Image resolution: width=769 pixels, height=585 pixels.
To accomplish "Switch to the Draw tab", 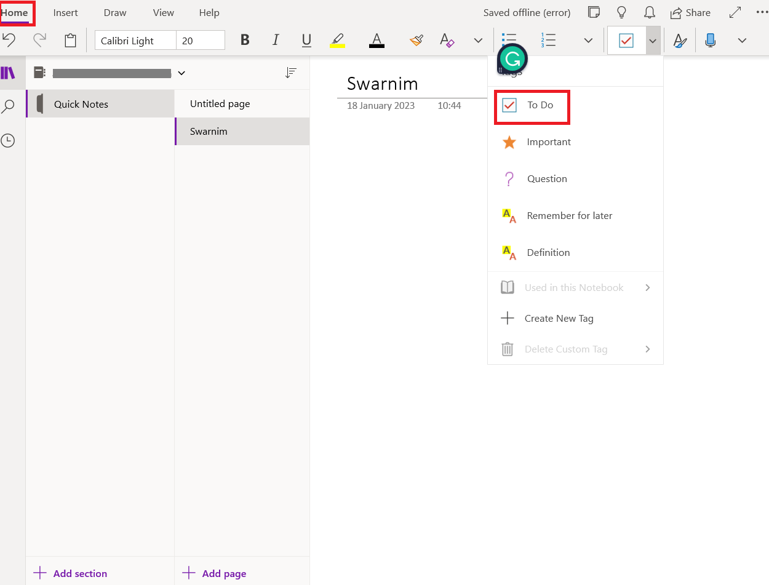I will click(115, 12).
